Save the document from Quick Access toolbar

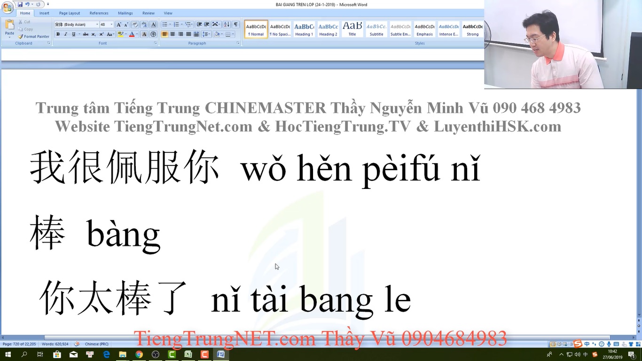(20, 5)
